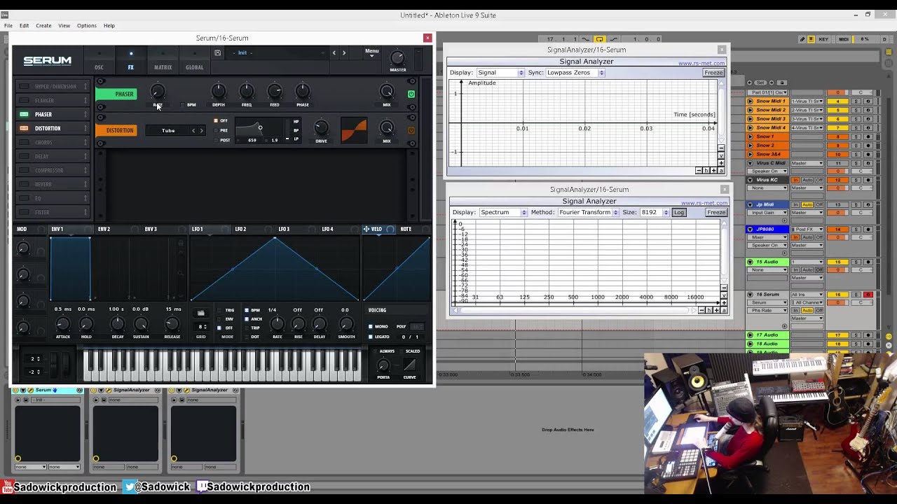Enable Hyper/Dimension effect in rack

[24, 86]
